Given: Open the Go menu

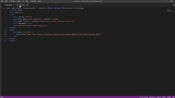Looking at the screenshot, I should click(23, 1).
